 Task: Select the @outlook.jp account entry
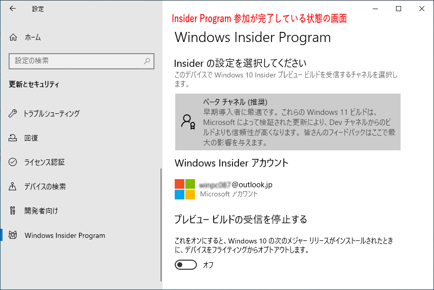[235, 185]
